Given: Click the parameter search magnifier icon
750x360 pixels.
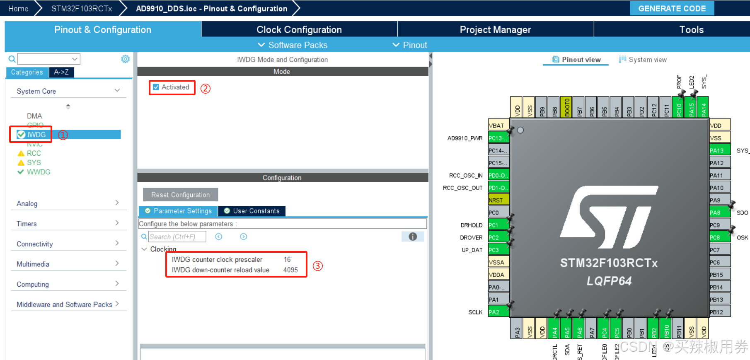Looking at the screenshot, I should pos(144,237).
